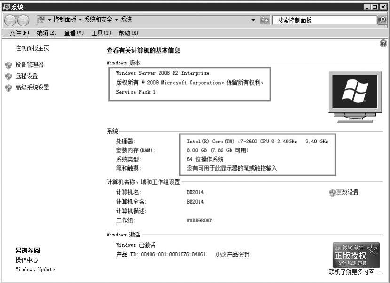Click 64 位操作系统 value
Screen dimensions: 390x283
pyautogui.click(x=205, y=159)
